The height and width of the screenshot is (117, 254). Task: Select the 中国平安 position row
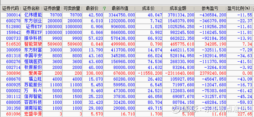(x=127, y=56)
